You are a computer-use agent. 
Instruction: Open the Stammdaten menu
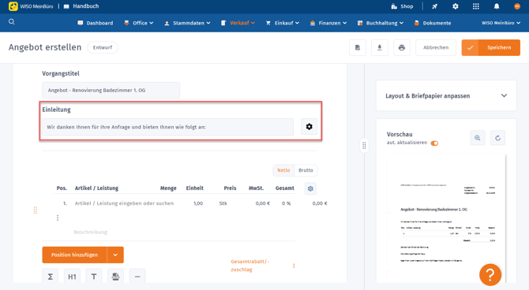(x=187, y=23)
